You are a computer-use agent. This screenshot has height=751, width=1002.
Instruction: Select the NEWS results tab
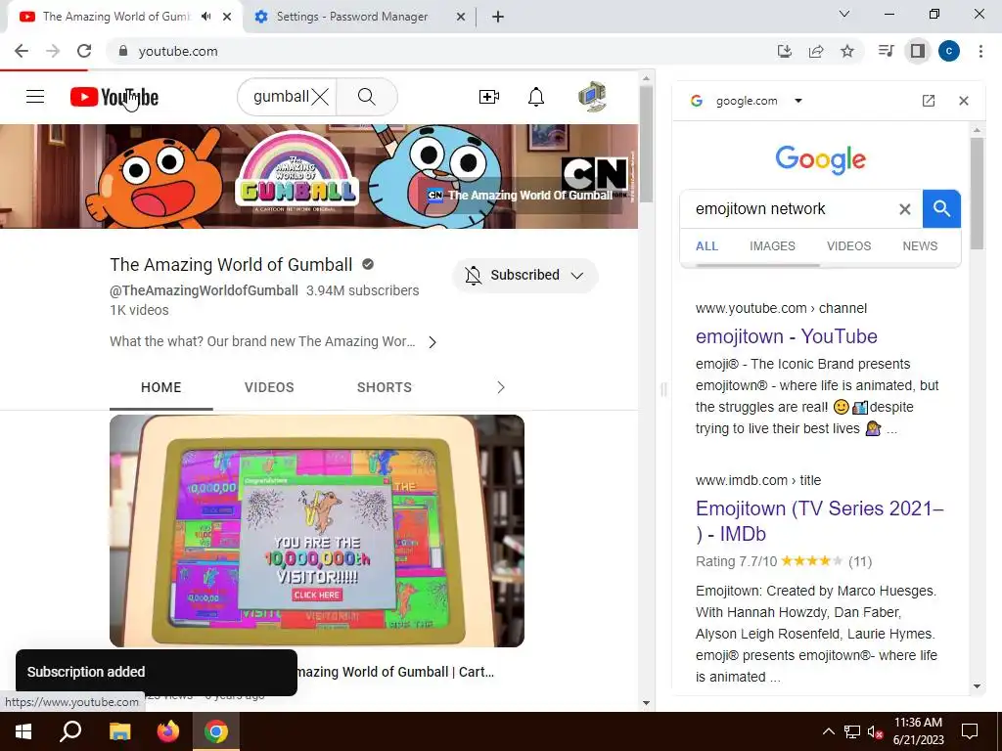pyautogui.click(x=920, y=245)
